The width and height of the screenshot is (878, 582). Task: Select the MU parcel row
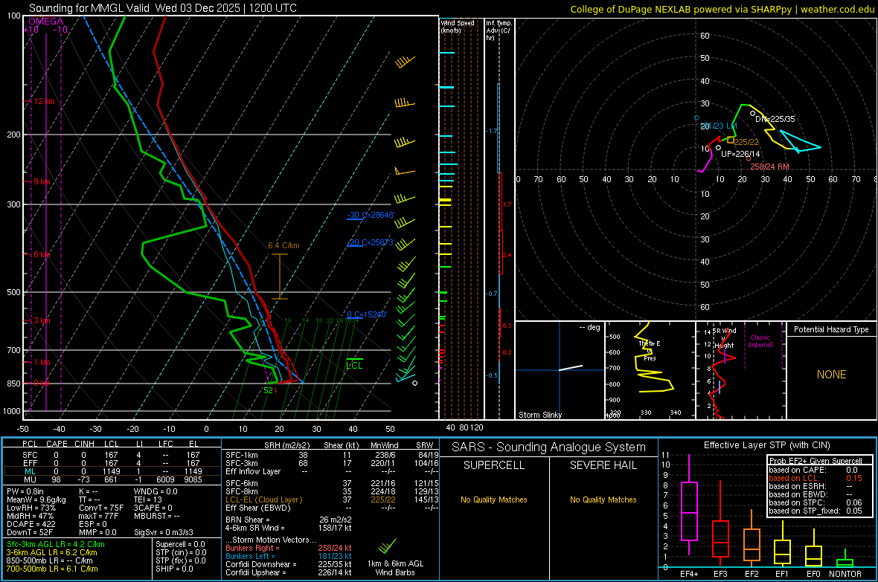(x=111, y=479)
